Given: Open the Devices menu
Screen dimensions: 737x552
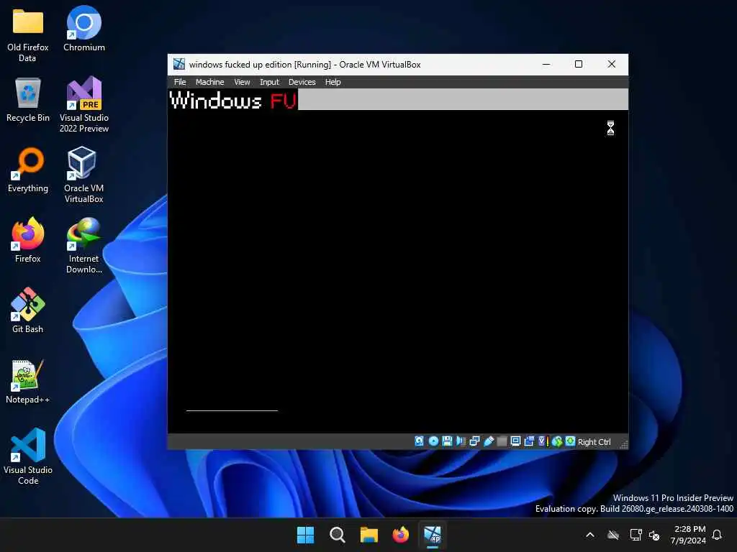Looking at the screenshot, I should tap(302, 82).
